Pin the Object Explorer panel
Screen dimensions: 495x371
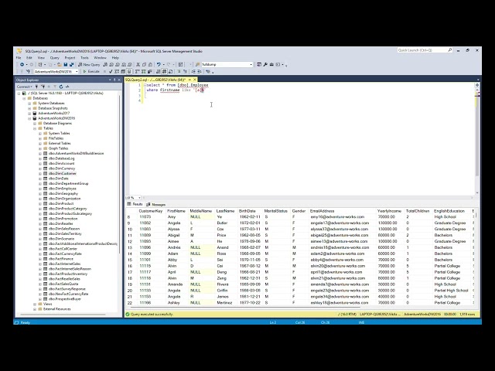coord(114,80)
